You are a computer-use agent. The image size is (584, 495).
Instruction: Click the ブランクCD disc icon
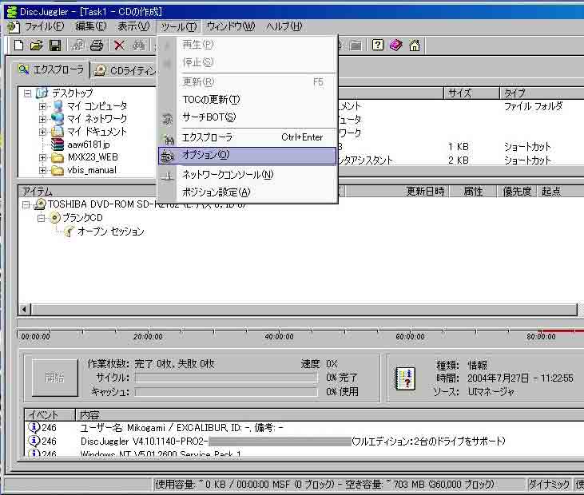pyautogui.click(x=55, y=218)
